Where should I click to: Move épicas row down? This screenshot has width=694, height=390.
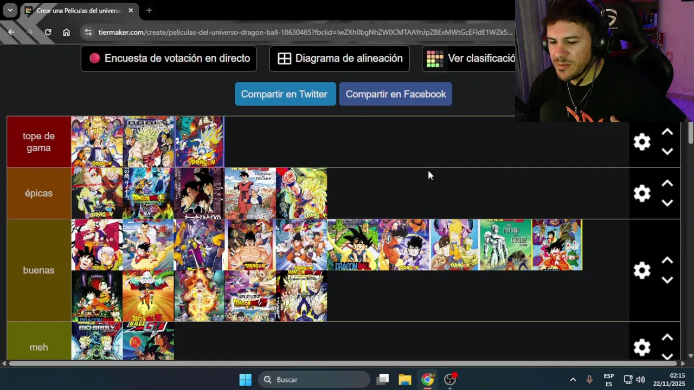click(667, 203)
